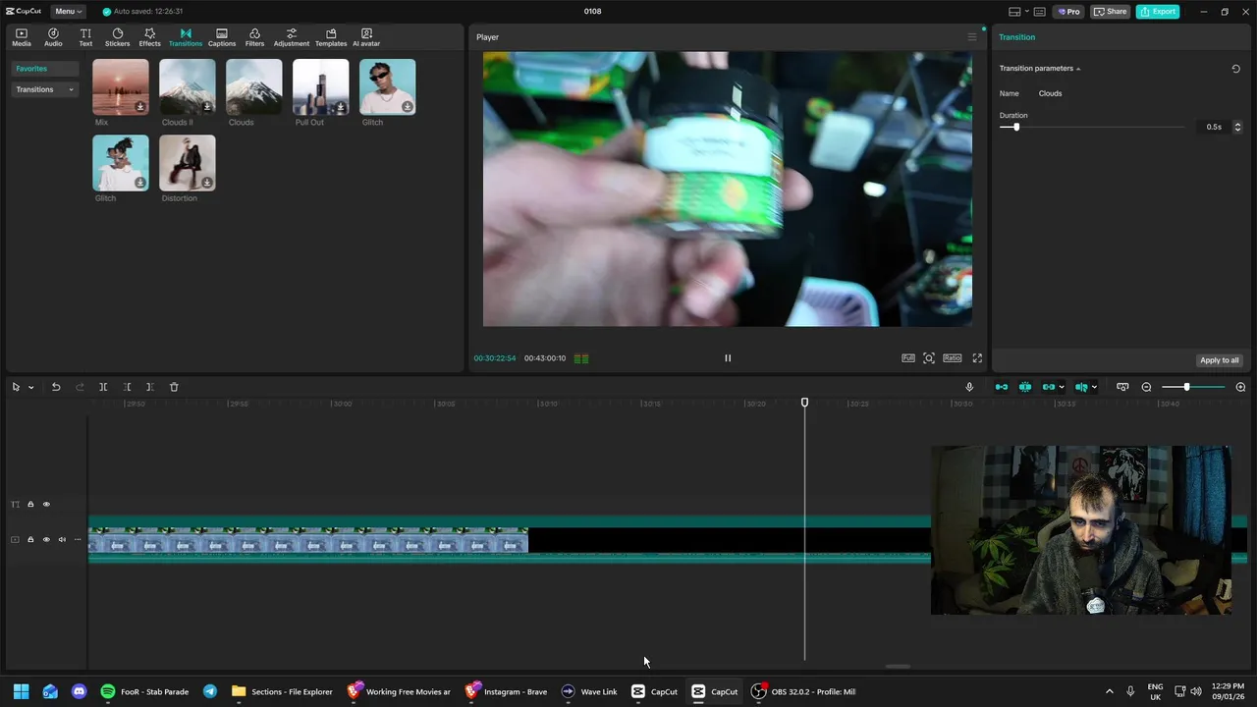Open the Media panel
The width and height of the screenshot is (1257, 707).
pos(21,37)
